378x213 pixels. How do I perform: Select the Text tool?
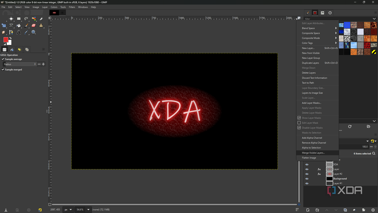click(19, 32)
